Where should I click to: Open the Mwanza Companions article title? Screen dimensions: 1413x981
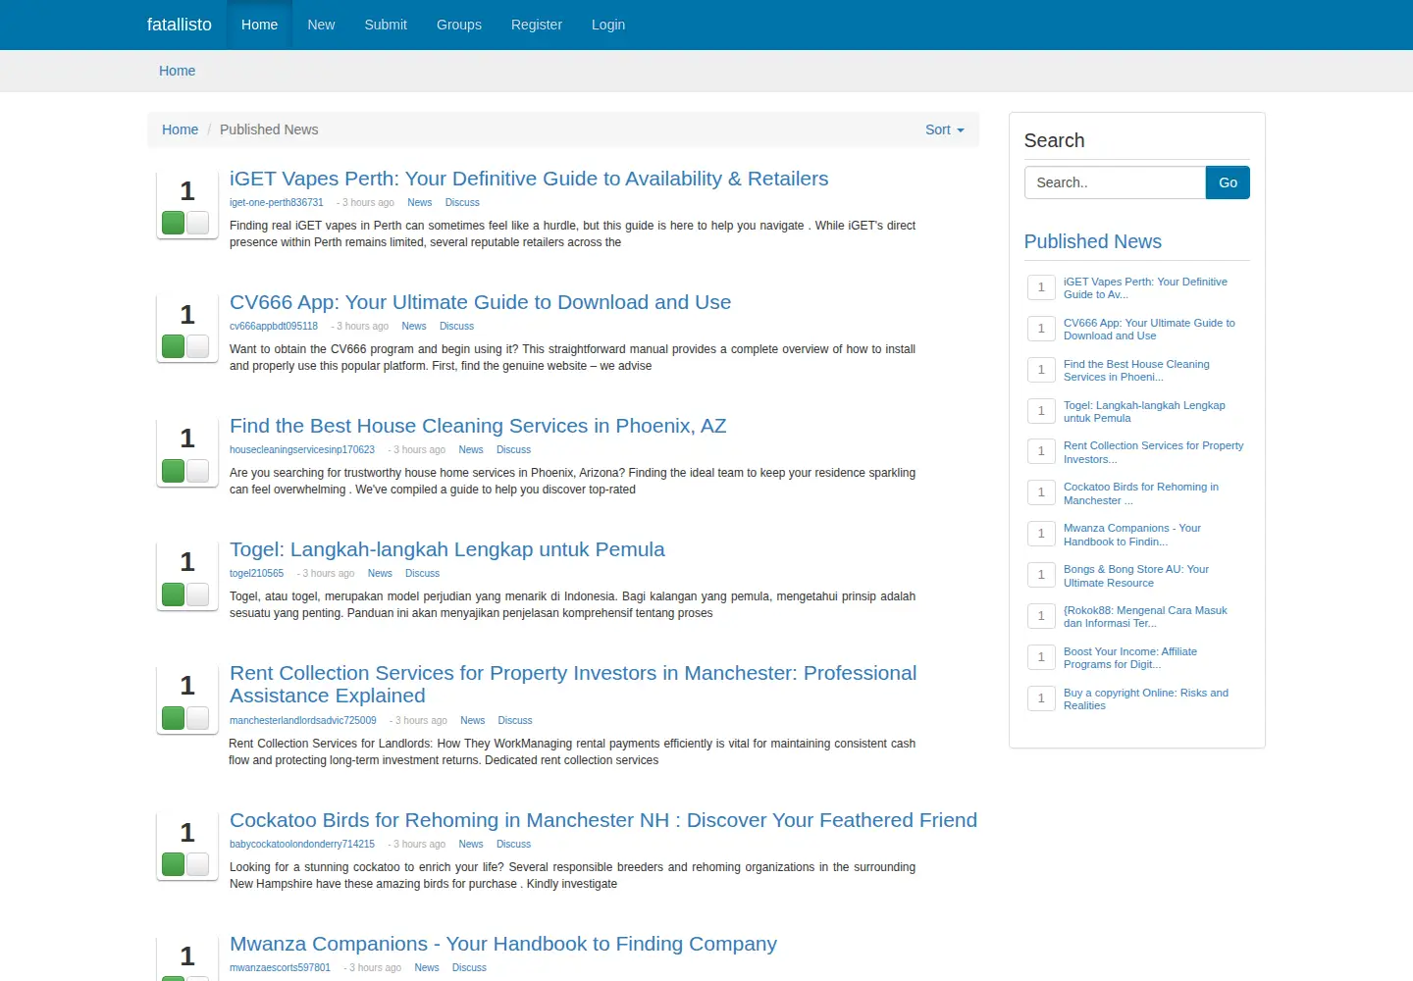[x=503, y=944]
